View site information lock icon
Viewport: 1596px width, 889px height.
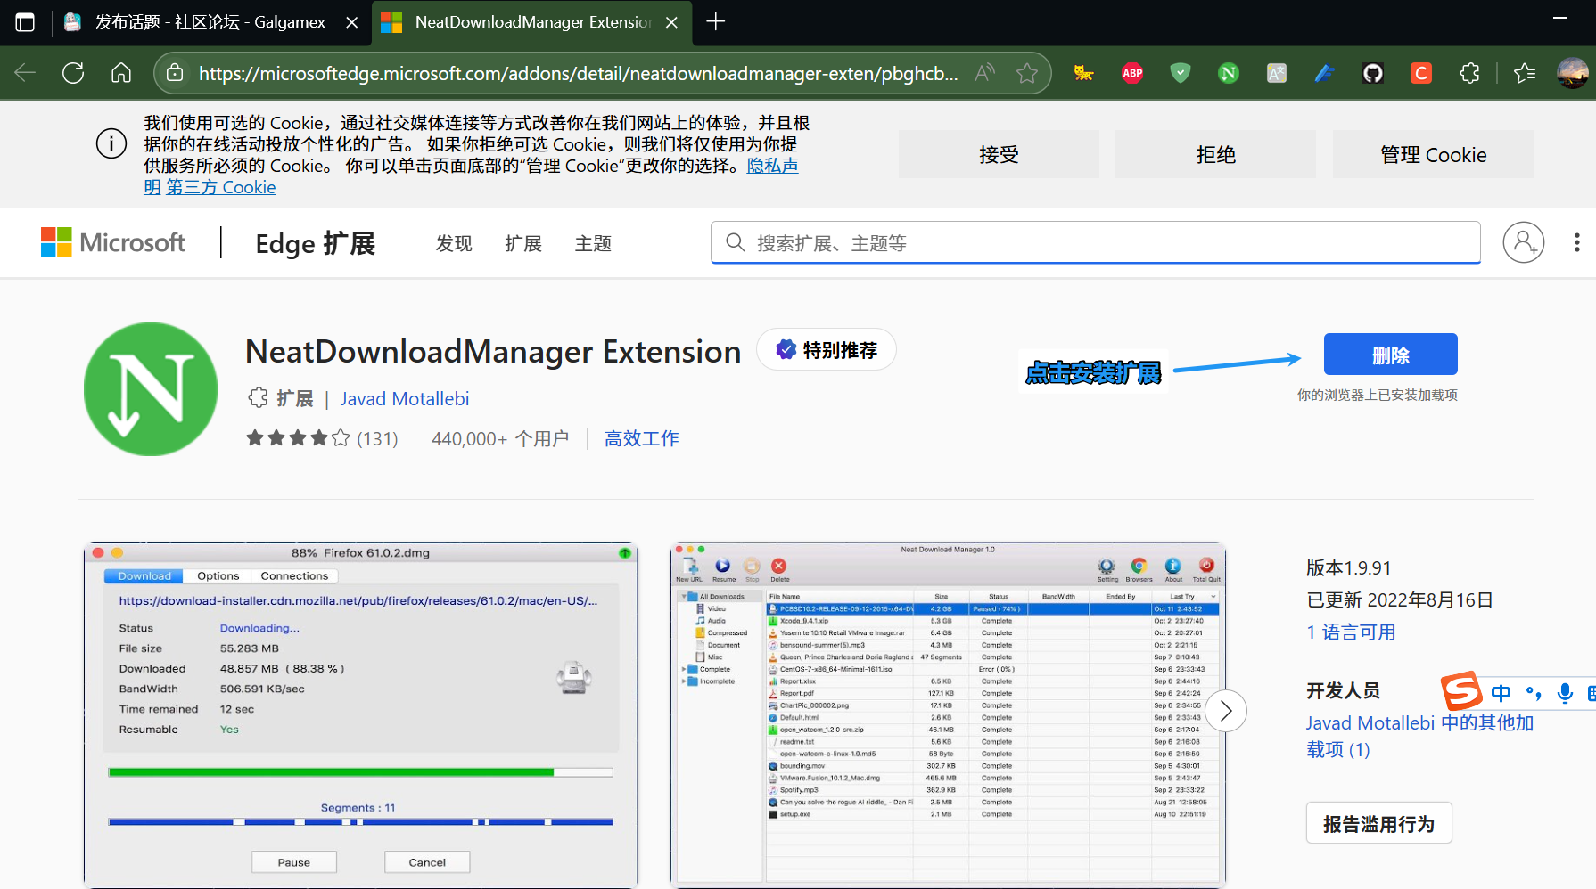coord(176,73)
